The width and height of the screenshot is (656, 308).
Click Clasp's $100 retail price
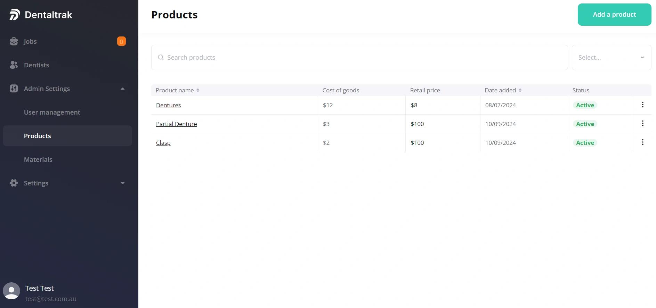click(417, 143)
